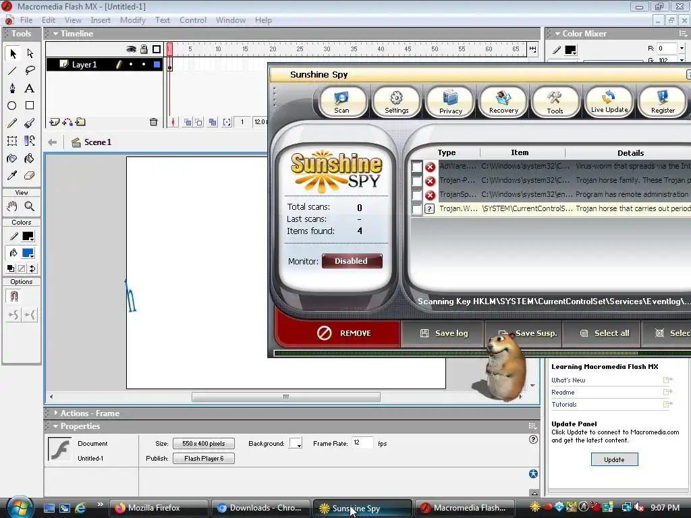Click the Scan button in Sunshine Spy
691x518 pixels.
(342, 102)
